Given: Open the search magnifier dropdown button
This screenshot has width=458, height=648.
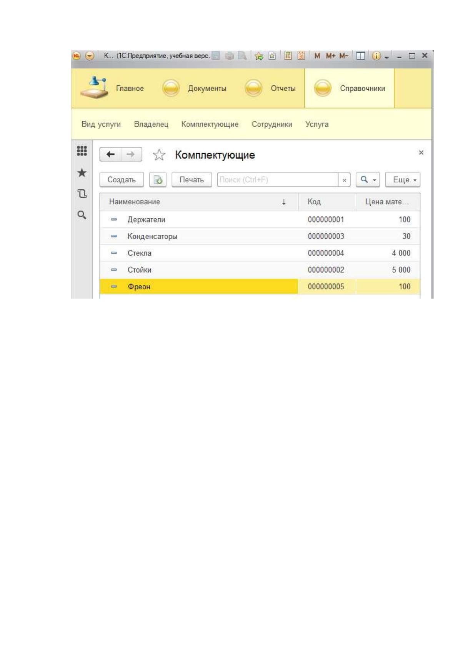Looking at the screenshot, I should click(368, 180).
